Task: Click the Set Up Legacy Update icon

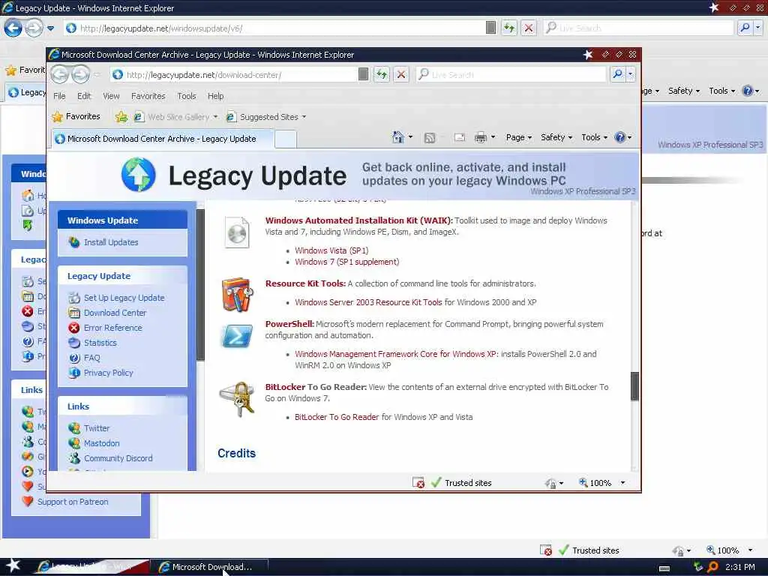Action: (74, 298)
